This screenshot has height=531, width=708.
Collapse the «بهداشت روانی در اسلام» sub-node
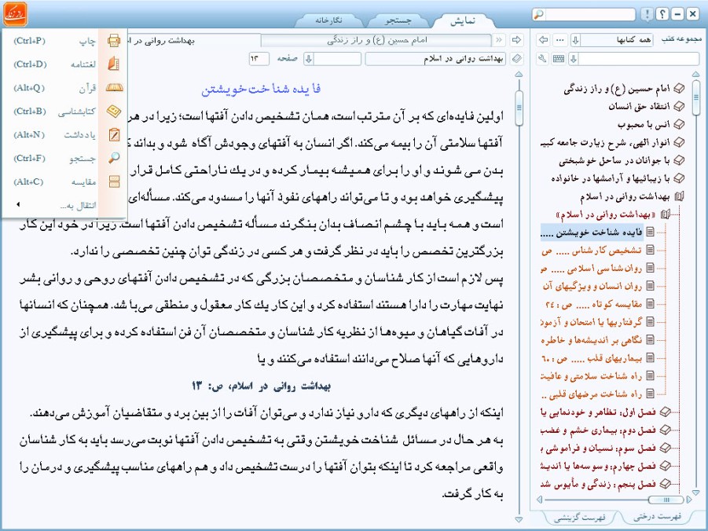(665, 214)
